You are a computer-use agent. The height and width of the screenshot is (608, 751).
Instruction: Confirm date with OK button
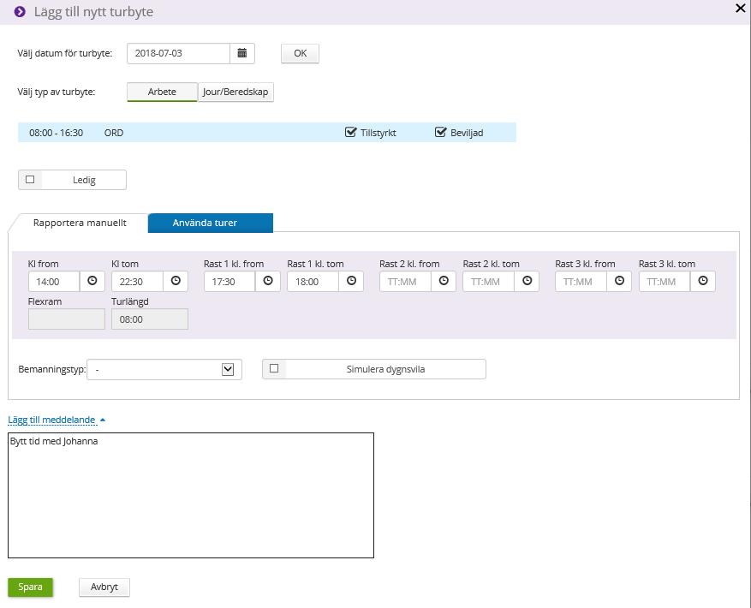click(x=300, y=53)
